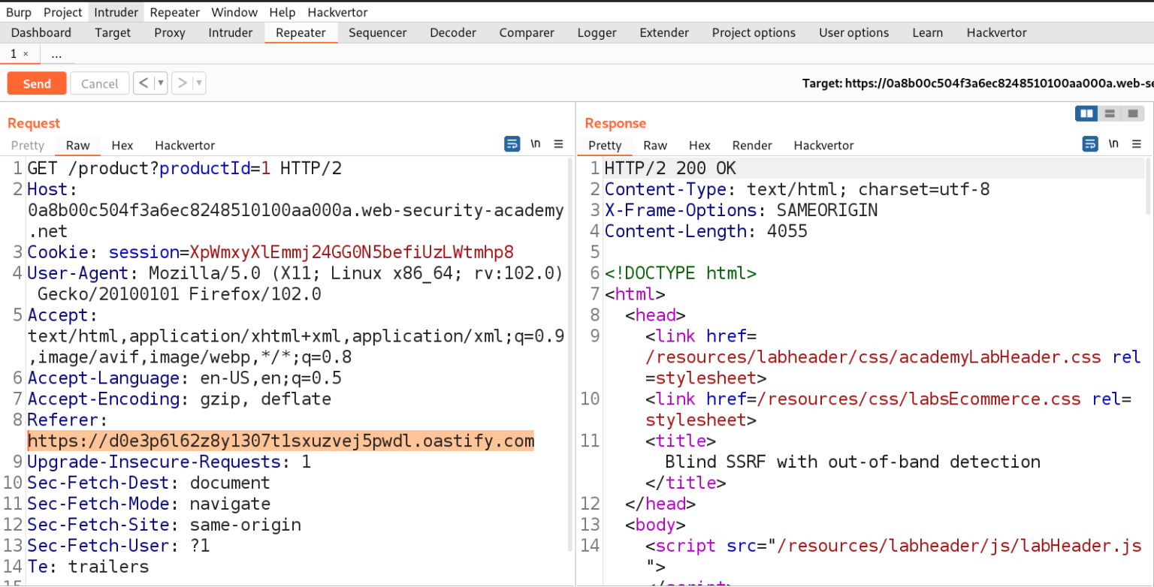The width and height of the screenshot is (1154, 587).
Task: Toggle word wrap in the request editor
Action: pos(512,144)
